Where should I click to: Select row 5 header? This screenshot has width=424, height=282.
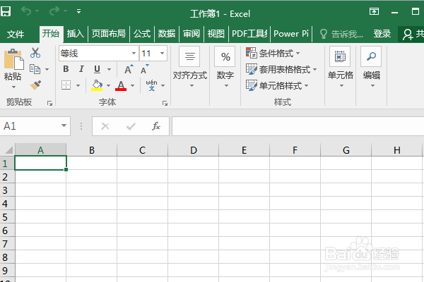7,217
